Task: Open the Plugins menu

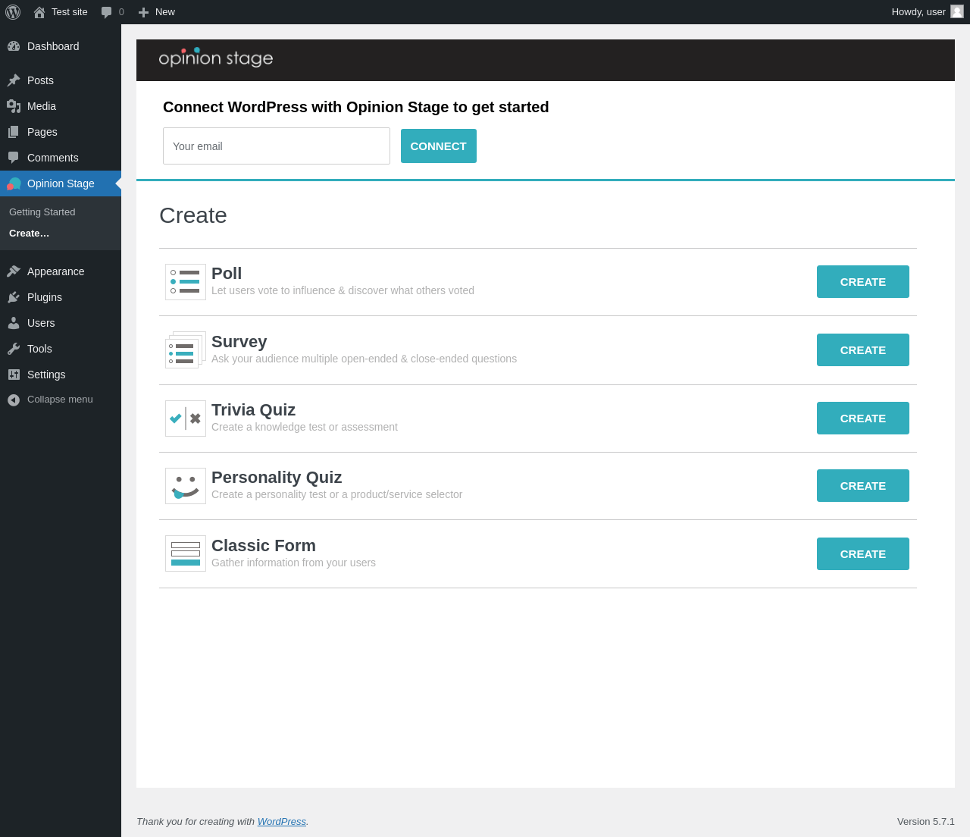Action: click(61, 297)
